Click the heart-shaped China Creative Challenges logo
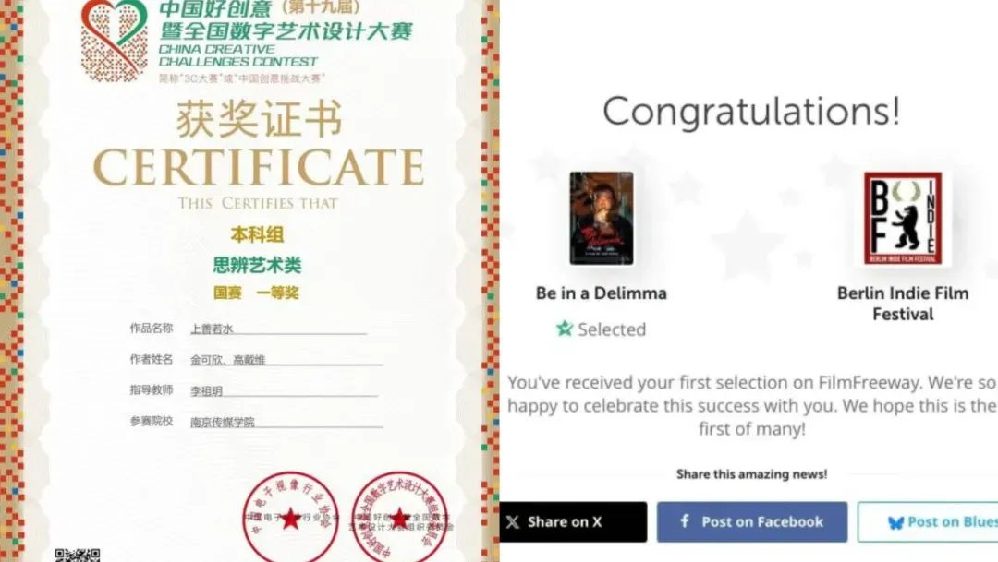 click(x=115, y=40)
